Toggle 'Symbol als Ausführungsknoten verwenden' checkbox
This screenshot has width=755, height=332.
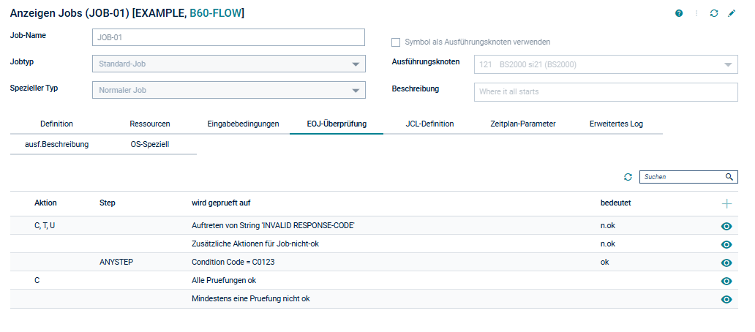(396, 42)
